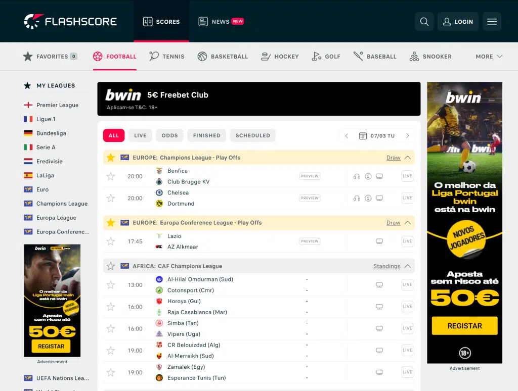
Task: Click TV icon for CR Belouizdad match
Action: [x=379, y=351]
